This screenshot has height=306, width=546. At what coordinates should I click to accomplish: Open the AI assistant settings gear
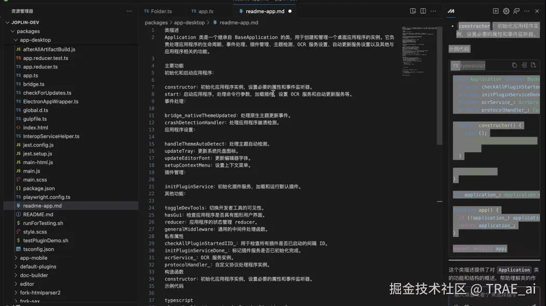(x=506, y=11)
